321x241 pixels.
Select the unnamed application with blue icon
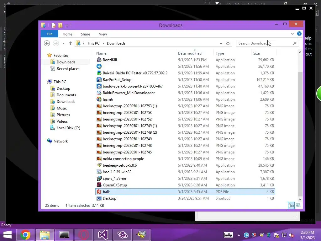point(99,67)
